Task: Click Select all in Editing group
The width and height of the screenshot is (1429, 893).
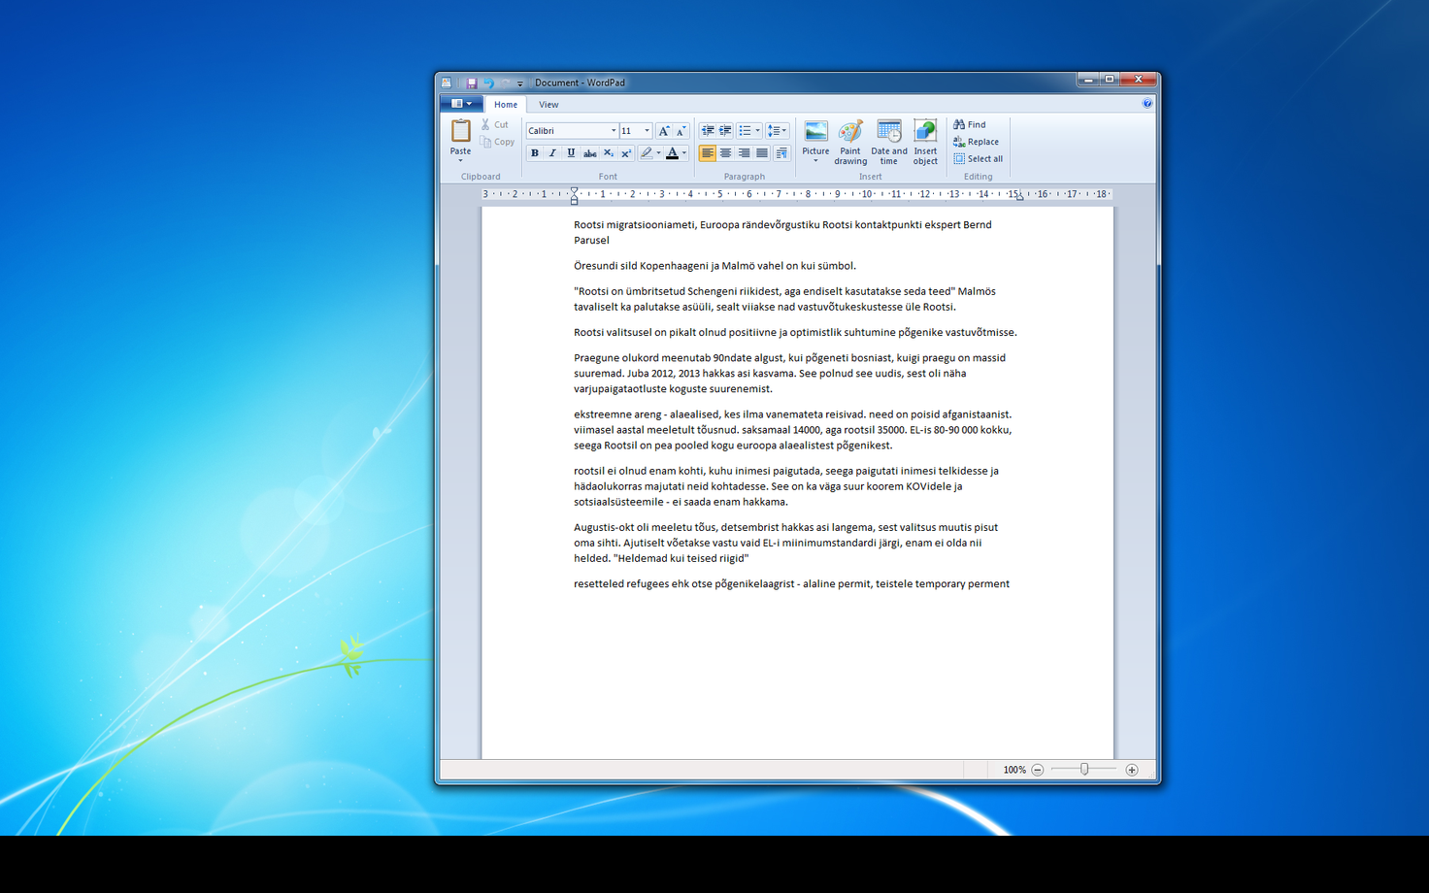Action: pyautogui.click(x=978, y=159)
